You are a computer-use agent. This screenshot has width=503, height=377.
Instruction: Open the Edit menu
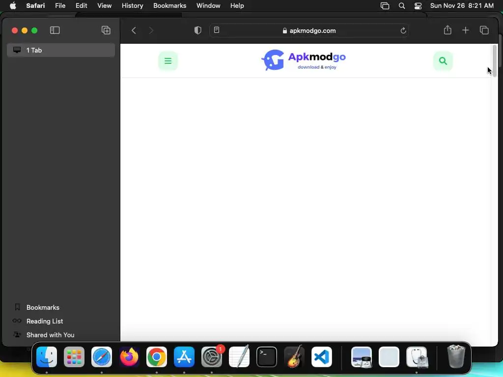[81, 6]
